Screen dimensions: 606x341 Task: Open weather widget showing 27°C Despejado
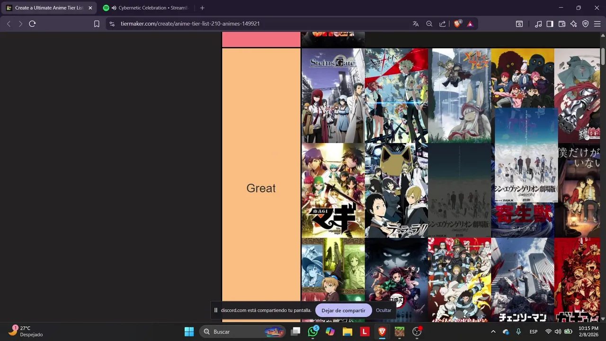[x=26, y=332]
